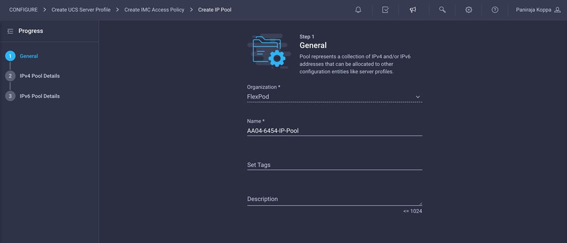Viewport: 567px width, 243px height.
Task: Click the Description text area
Action: tap(335, 199)
